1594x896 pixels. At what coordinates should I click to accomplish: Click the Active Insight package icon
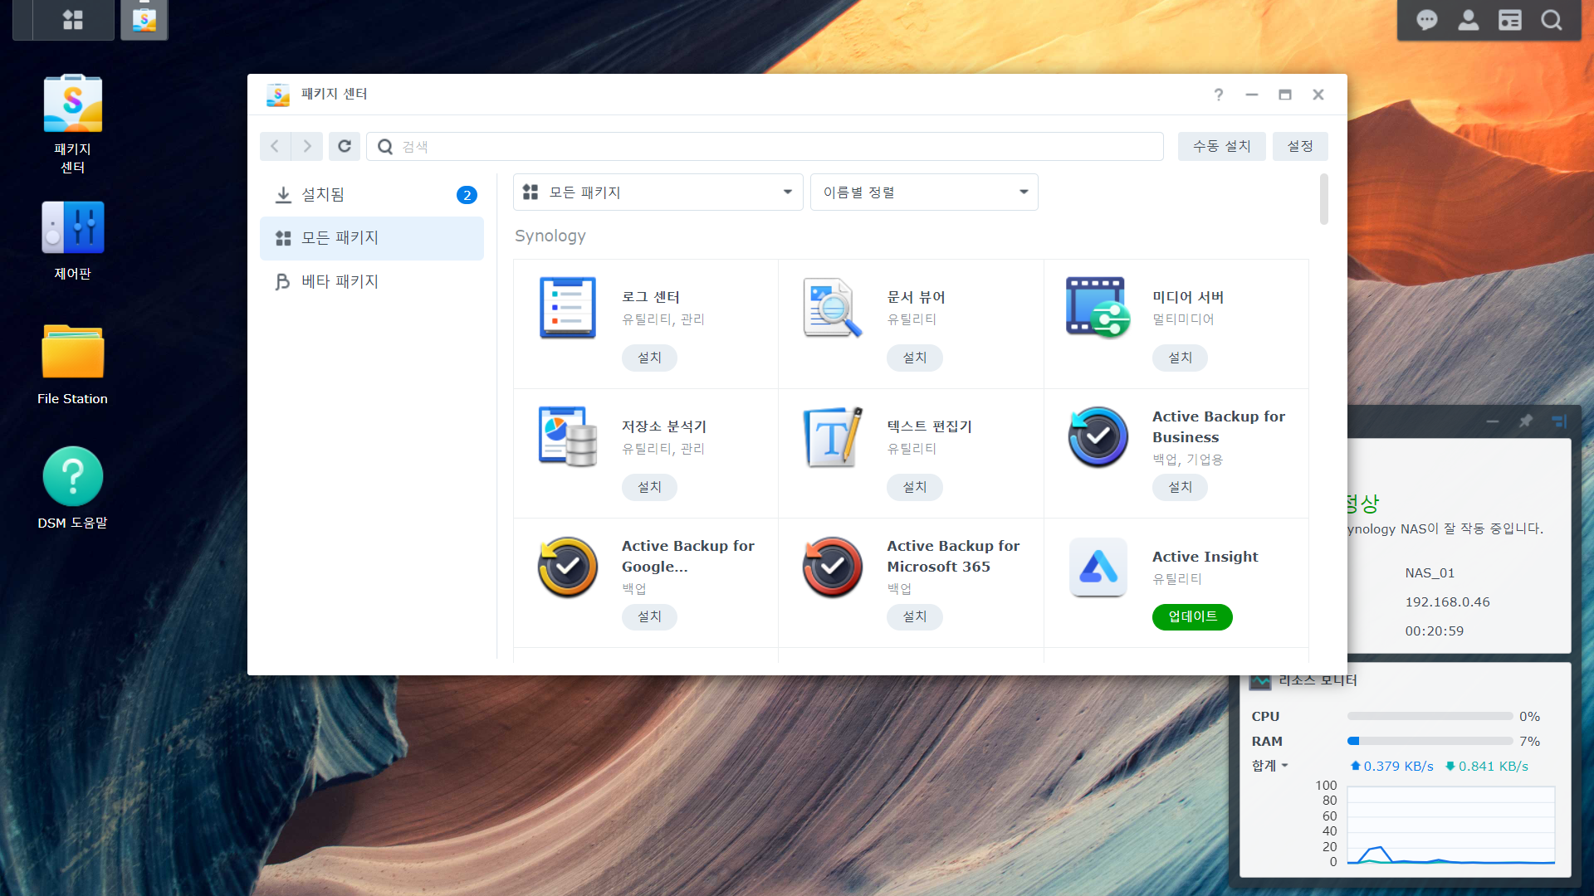(1098, 567)
